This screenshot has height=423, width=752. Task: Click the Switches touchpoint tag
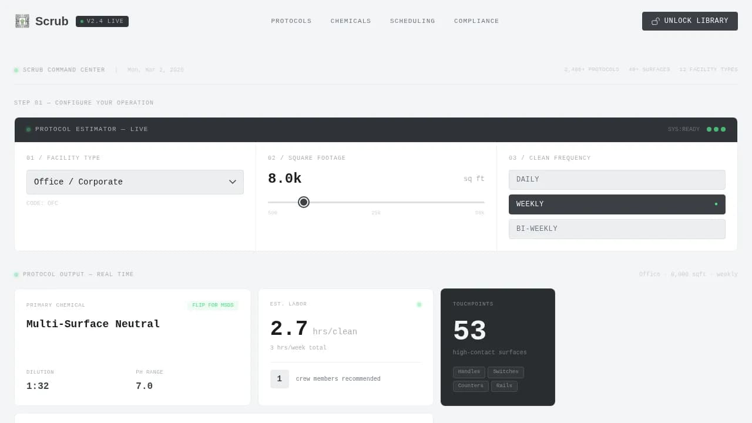(506, 372)
